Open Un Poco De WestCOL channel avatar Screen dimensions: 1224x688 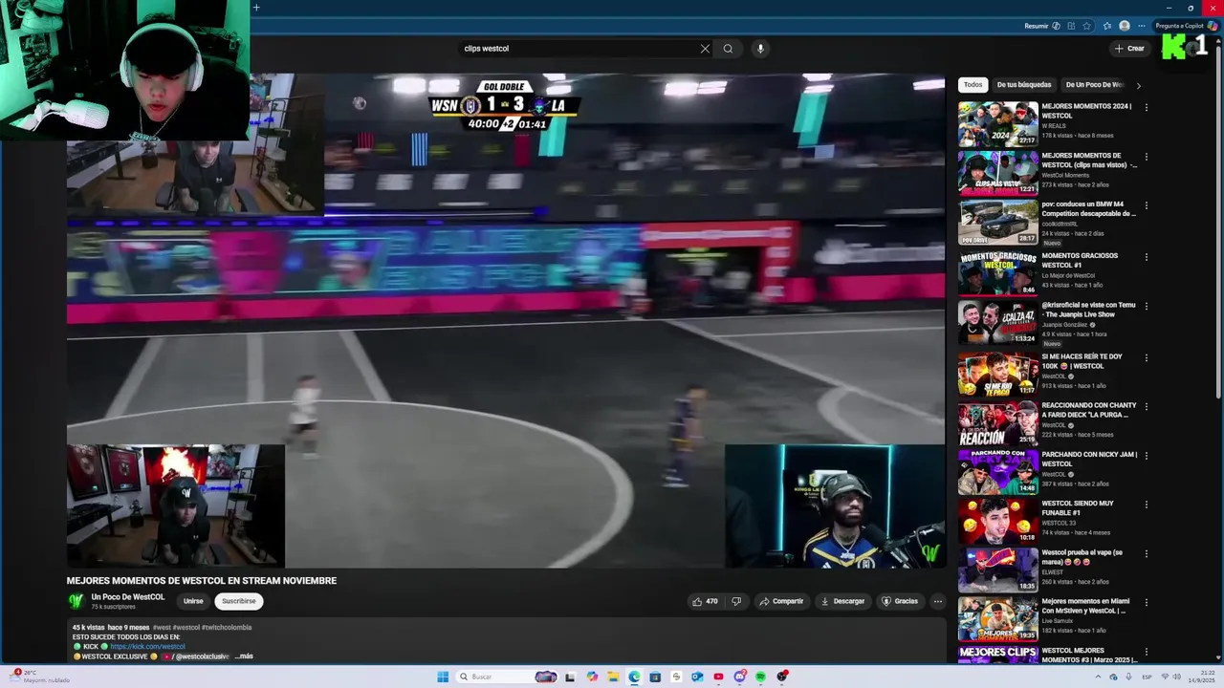(x=76, y=601)
